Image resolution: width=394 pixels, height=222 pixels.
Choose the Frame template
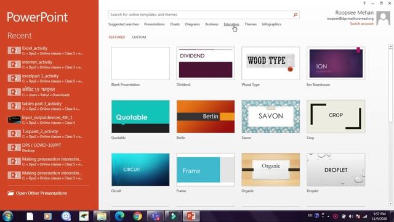click(x=206, y=170)
